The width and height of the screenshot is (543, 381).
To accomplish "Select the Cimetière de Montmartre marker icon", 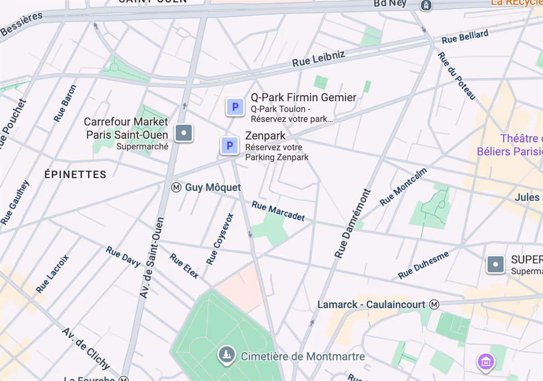I will 227,355.
